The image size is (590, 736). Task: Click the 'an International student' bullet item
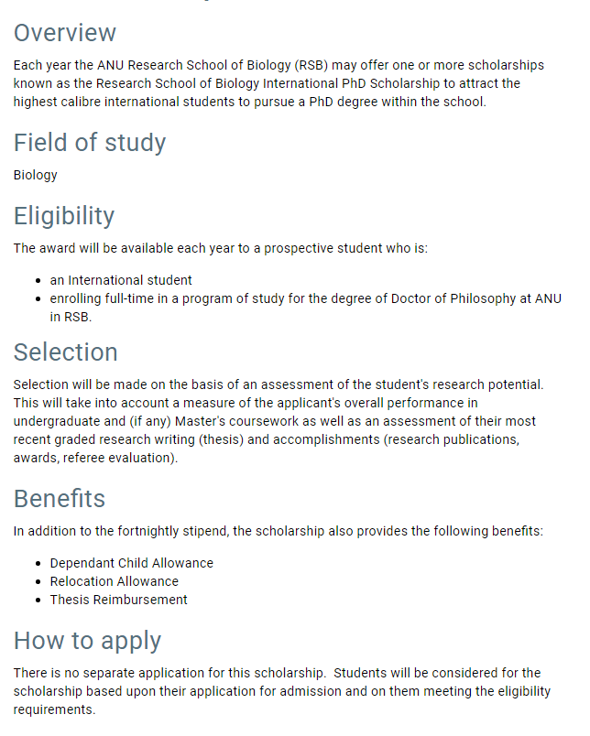(121, 280)
